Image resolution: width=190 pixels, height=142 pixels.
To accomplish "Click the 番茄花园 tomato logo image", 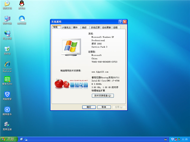I will [71, 83].
